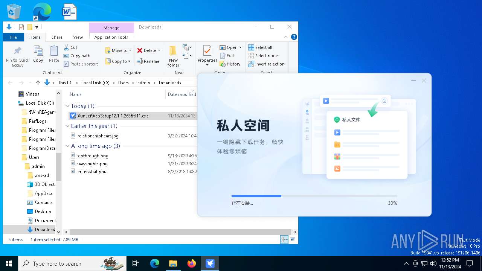
Task: Open Application Tools tab
Action: [111, 37]
